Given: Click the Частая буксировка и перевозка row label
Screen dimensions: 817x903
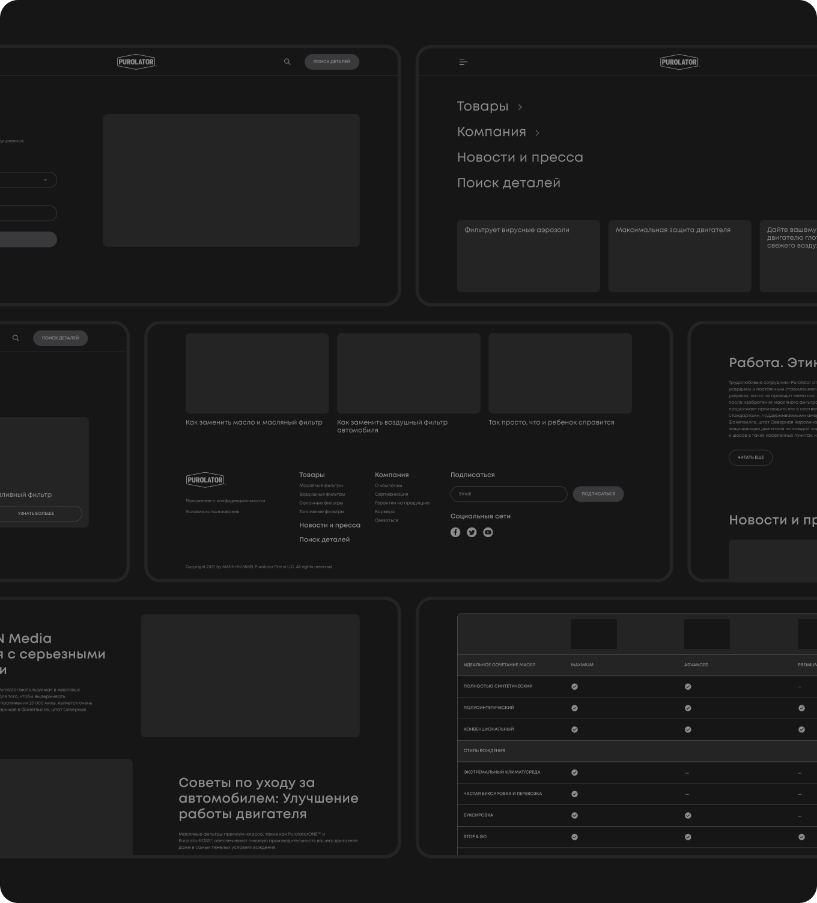Looking at the screenshot, I should click(503, 794).
